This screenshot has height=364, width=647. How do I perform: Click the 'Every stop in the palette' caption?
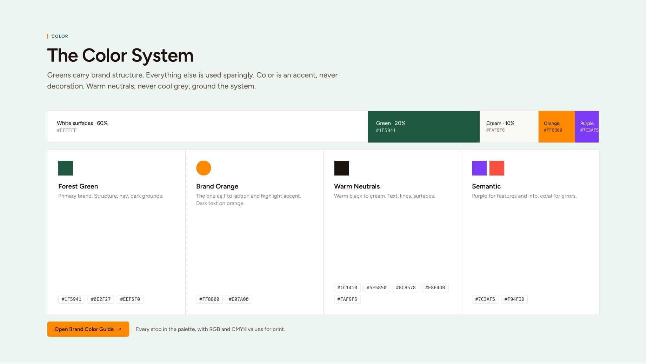(211, 329)
